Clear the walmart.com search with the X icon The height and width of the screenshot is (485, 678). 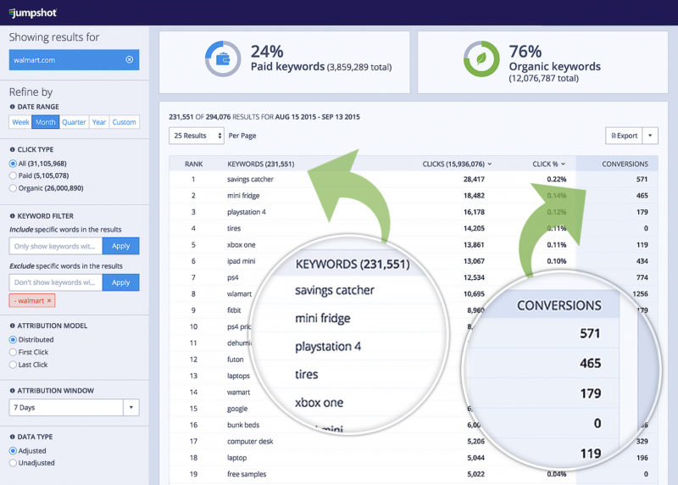pyautogui.click(x=130, y=59)
